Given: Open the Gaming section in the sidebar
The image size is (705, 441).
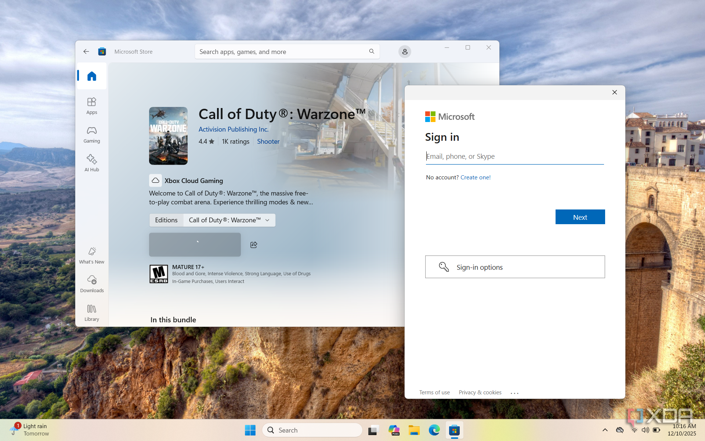Looking at the screenshot, I should pyautogui.click(x=92, y=135).
